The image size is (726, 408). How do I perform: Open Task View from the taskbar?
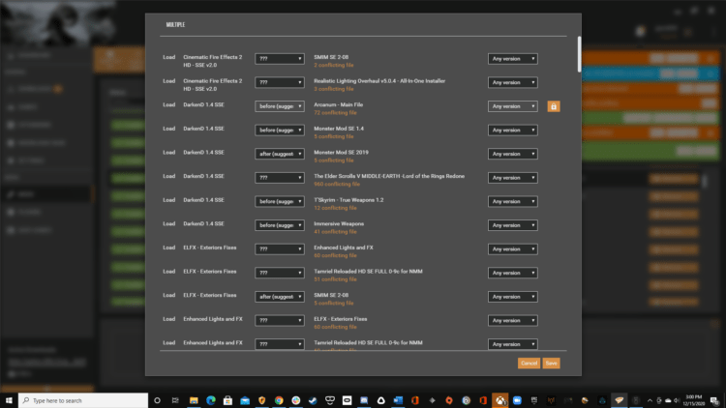[x=175, y=400]
